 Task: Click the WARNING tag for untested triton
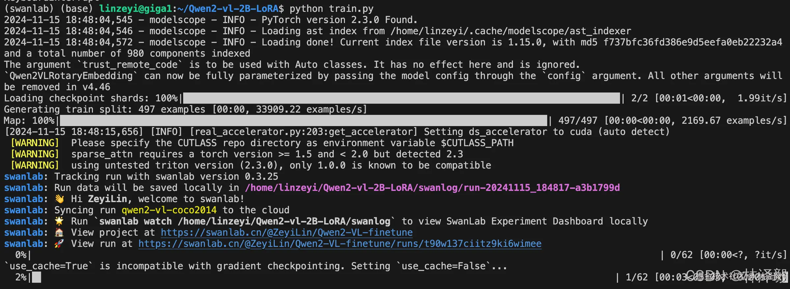[35, 165]
